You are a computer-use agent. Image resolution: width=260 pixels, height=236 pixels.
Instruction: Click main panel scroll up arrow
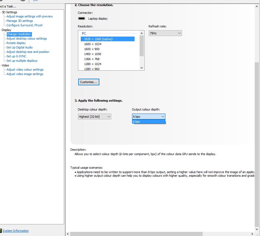(257, 7)
